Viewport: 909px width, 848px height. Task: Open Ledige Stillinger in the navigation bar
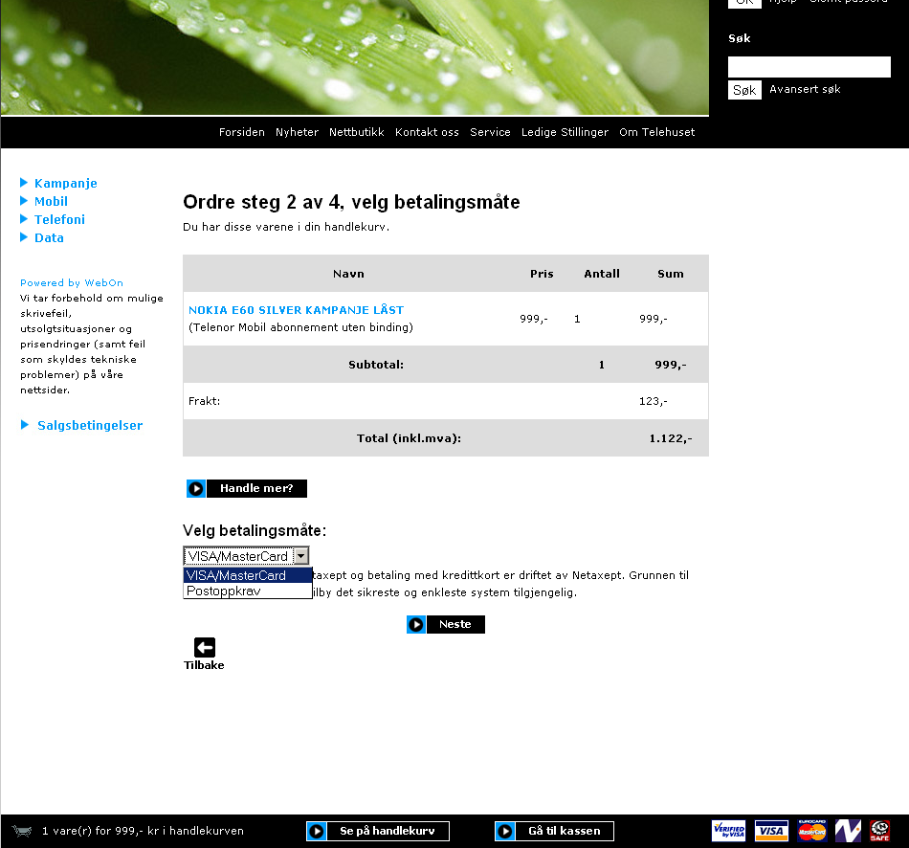tap(565, 132)
